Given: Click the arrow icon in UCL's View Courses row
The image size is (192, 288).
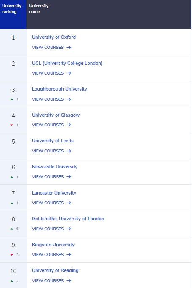Looking at the screenshot, I should pos(69,73).
